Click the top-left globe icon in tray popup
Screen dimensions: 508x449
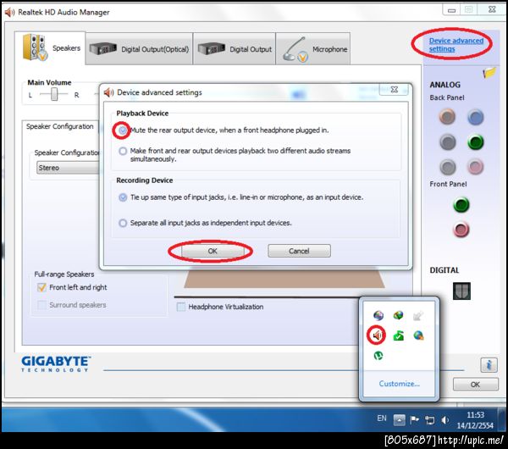(x=378, y=315)
